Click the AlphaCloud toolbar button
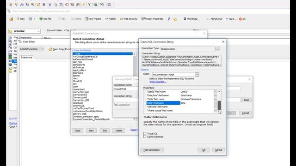 click(x=215, y=19)
